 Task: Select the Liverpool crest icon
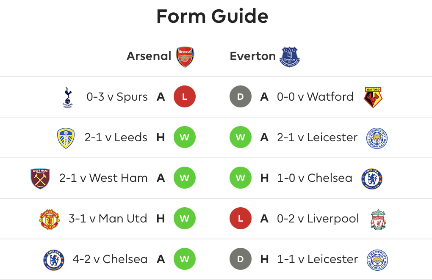378,219
